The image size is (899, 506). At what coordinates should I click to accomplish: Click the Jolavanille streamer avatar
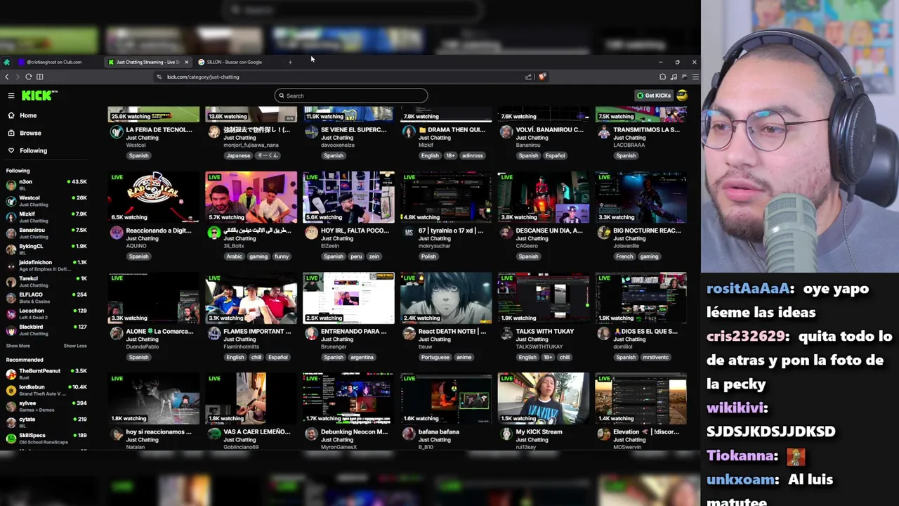[x=604, y=233]
